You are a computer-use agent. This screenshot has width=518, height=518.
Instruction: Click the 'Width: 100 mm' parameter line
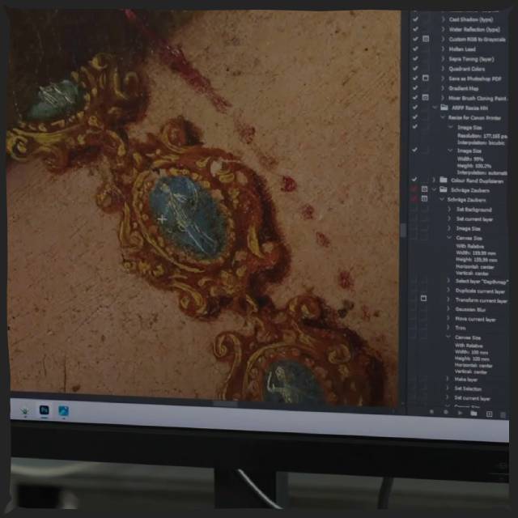click(x=471, y=352)
